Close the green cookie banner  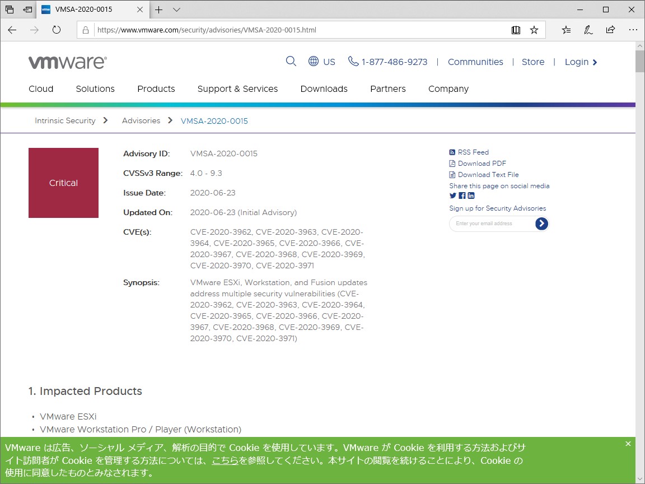(628, 444)
